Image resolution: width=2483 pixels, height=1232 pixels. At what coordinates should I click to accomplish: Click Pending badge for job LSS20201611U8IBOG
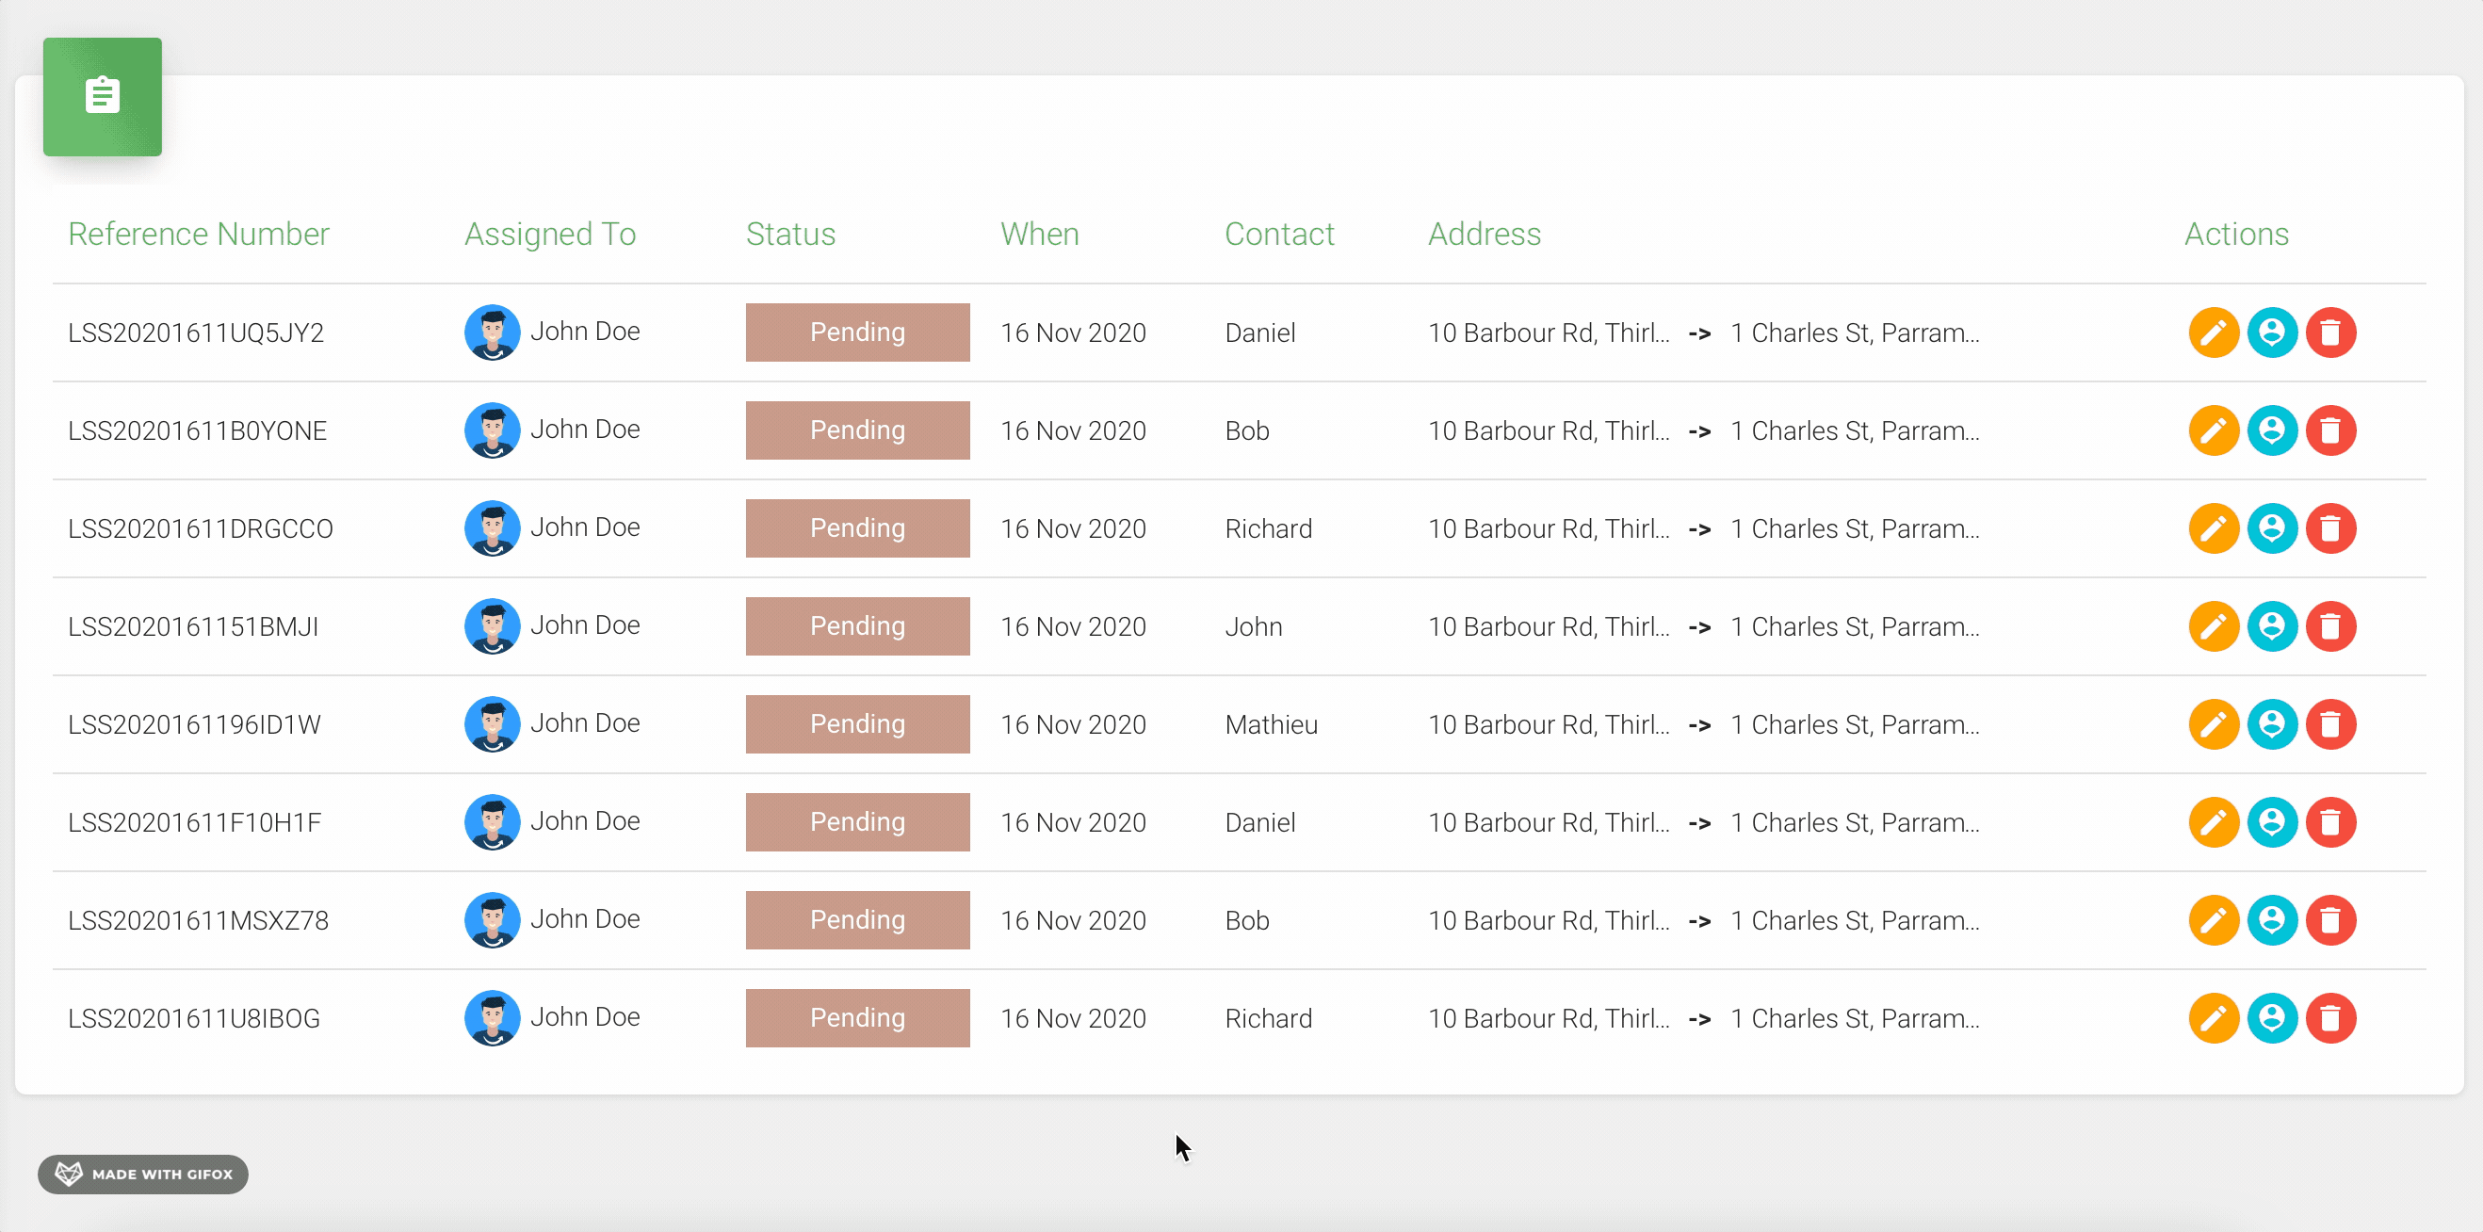[858, 1018]
